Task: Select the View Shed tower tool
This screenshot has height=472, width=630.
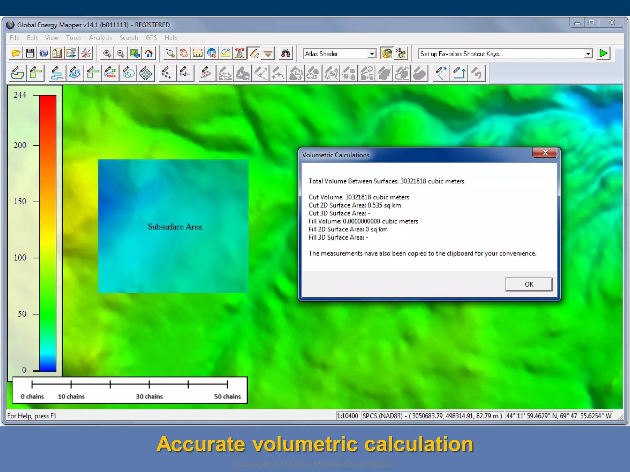Action: pyautogui.click(x=240, y=53)
